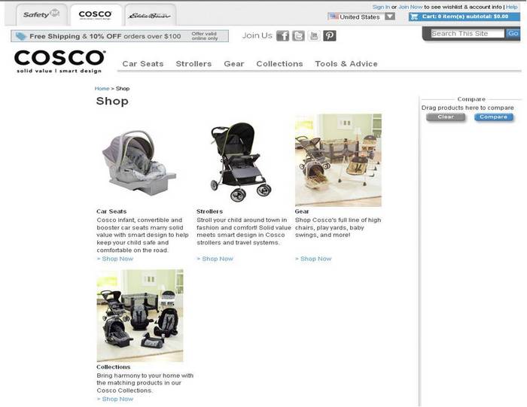Expand the United States country dropdown arrow

click(390, 16)
